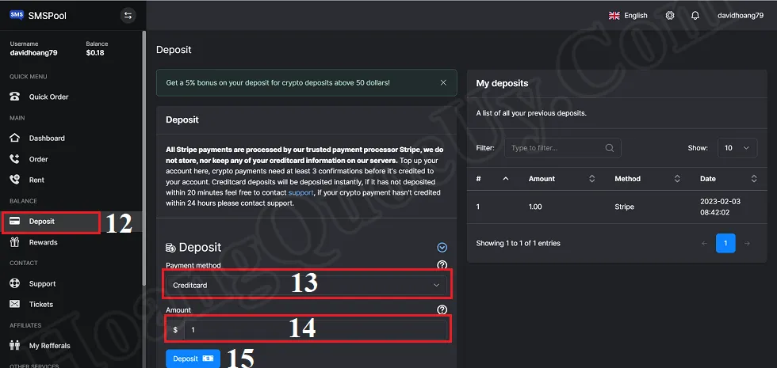Screen dimensions: 777x368
Task: Follow the support link in description
Action: click(300, 192)
